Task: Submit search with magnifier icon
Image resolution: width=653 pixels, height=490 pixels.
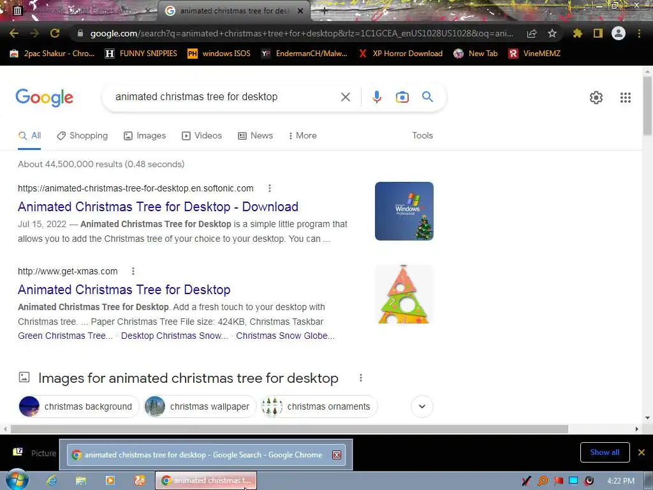Action: pyautogui.click(x=427, y=97)
